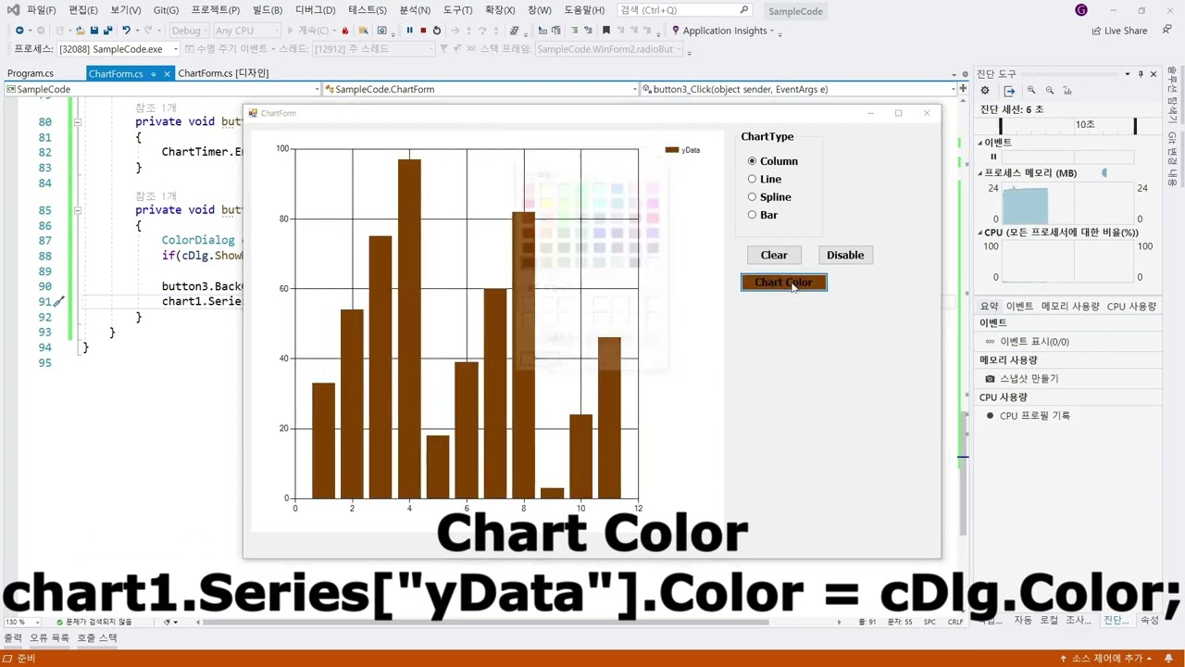
Task: Click the Clear button in ChartForm
Action: click(774, 255)
